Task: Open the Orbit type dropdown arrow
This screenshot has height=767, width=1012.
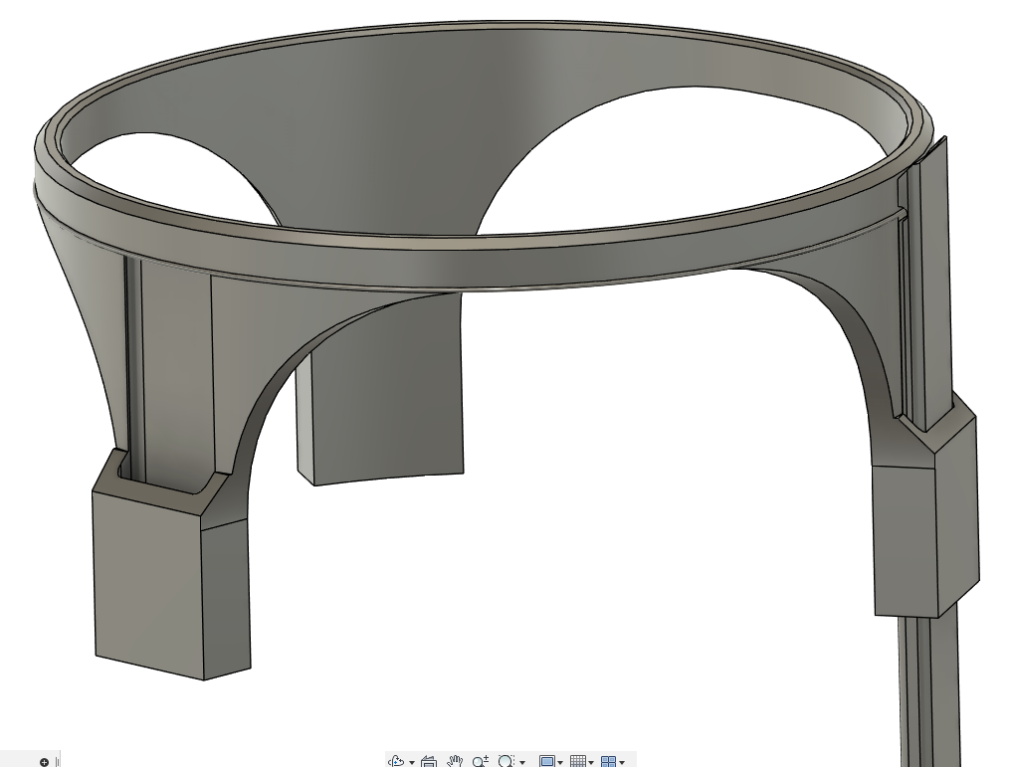Action: 412,762
